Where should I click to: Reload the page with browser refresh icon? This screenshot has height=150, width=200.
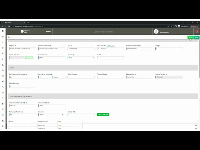(x=9, y=26)
